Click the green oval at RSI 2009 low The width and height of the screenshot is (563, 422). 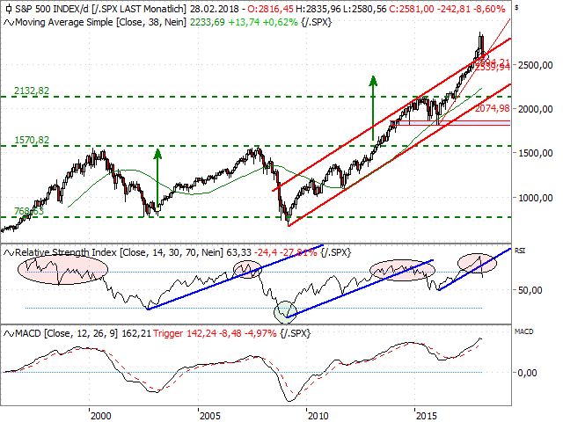coord(285,312)
